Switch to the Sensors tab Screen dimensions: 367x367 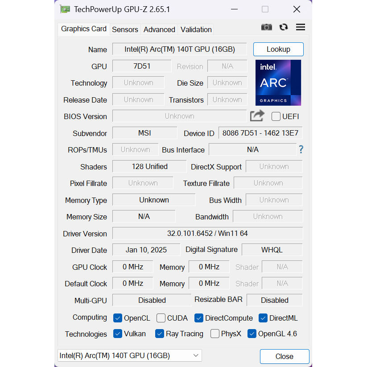[125, 30]
